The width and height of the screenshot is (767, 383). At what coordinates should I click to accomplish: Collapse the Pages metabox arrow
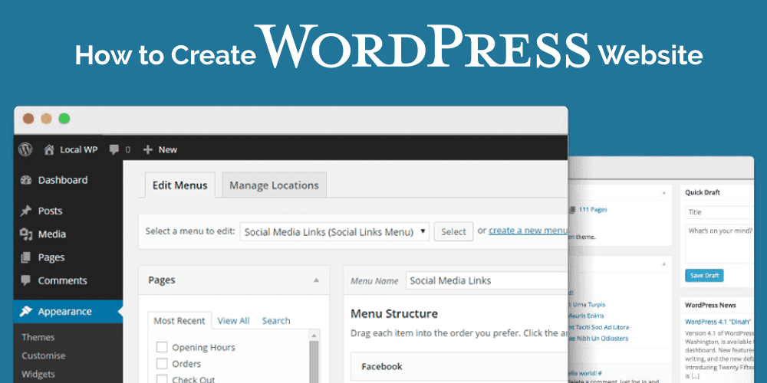[x=316, y=280]
